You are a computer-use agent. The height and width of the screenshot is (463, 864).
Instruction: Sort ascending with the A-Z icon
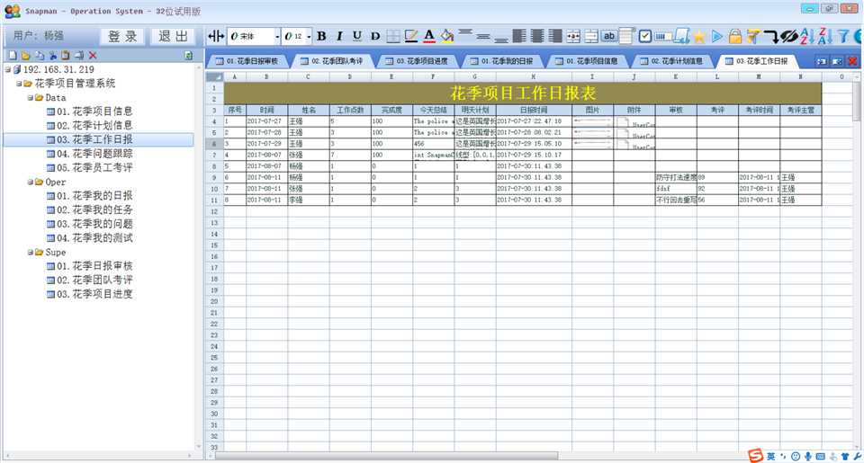pyautogui.click(x=806, y=36)
